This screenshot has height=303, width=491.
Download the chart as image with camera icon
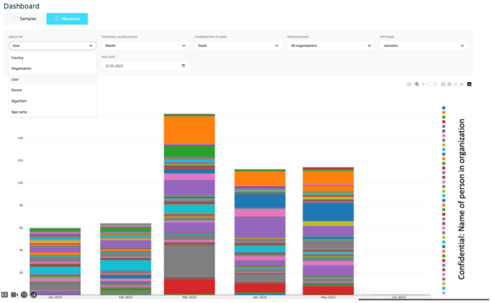pyautogui.click(x=410, y=84)
